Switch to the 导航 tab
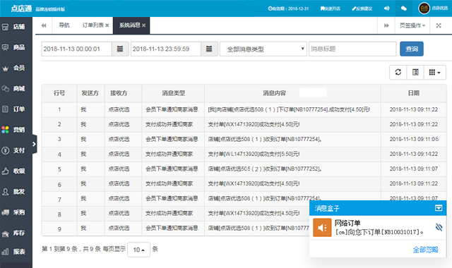Viewport: 452px width, 268px height. [x=64, y=25]
